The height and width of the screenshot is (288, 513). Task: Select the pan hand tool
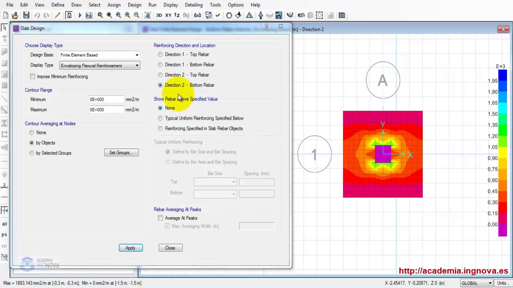[148, 15]
